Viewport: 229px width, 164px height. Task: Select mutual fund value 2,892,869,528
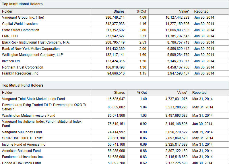[176, 138]
